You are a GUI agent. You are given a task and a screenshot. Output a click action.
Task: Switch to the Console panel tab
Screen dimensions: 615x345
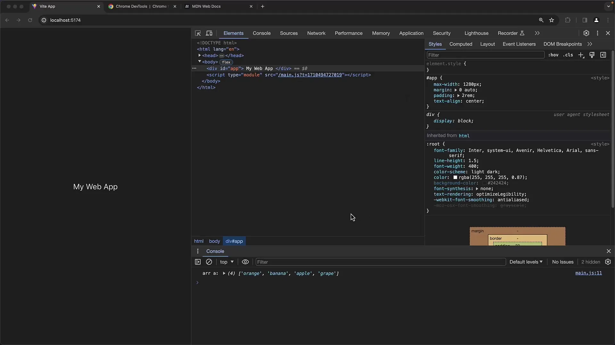point(261,33)
